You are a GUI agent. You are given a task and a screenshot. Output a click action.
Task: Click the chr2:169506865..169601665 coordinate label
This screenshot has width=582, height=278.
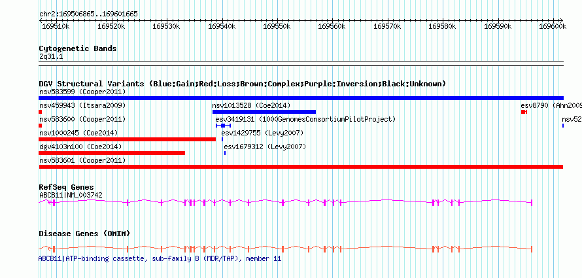tap(88, 14)
